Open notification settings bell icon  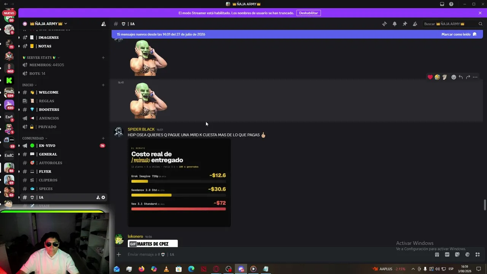(395, 24)
